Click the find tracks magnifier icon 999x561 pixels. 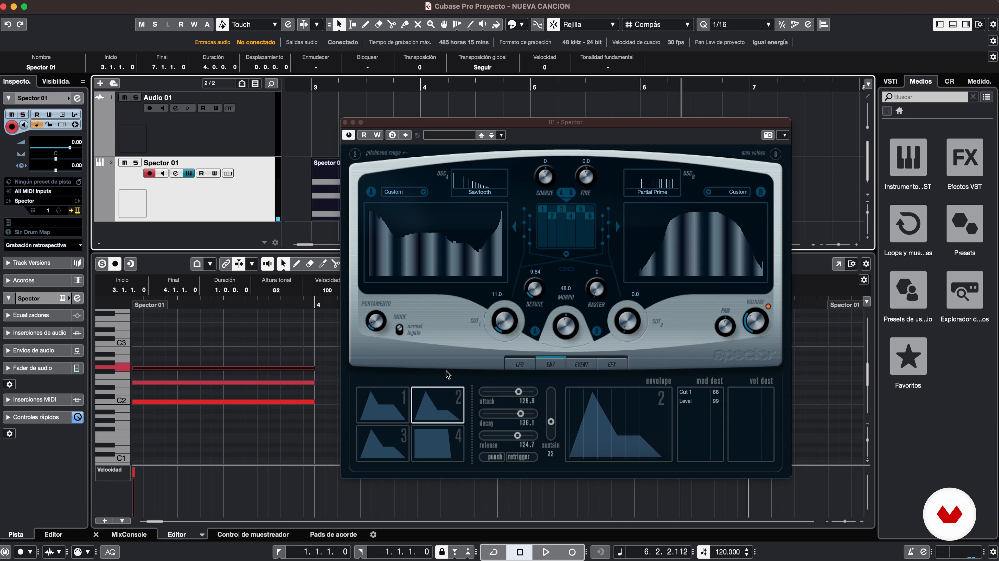coord(271,83)
